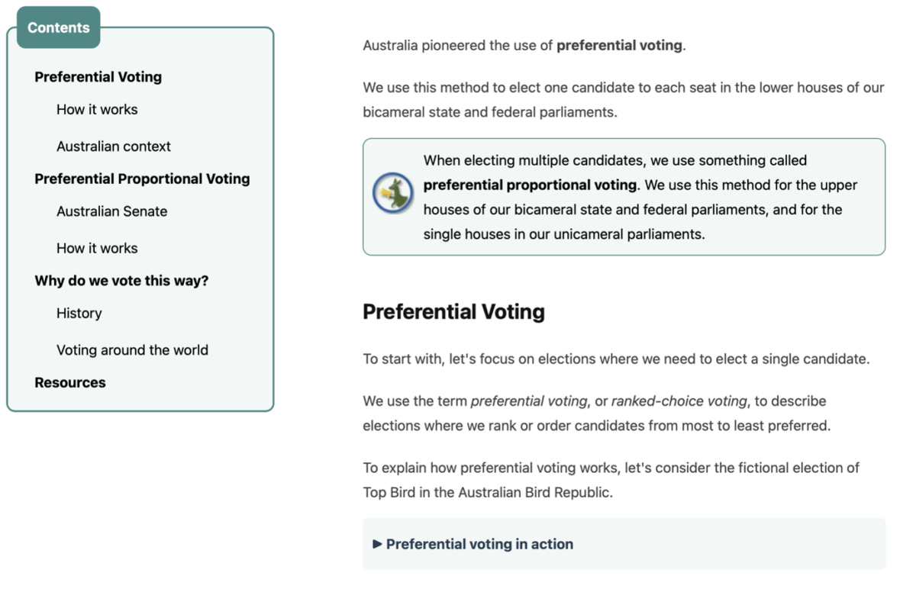Select "Preferential Proportional Voting" from contents

[x=142, y=179]
